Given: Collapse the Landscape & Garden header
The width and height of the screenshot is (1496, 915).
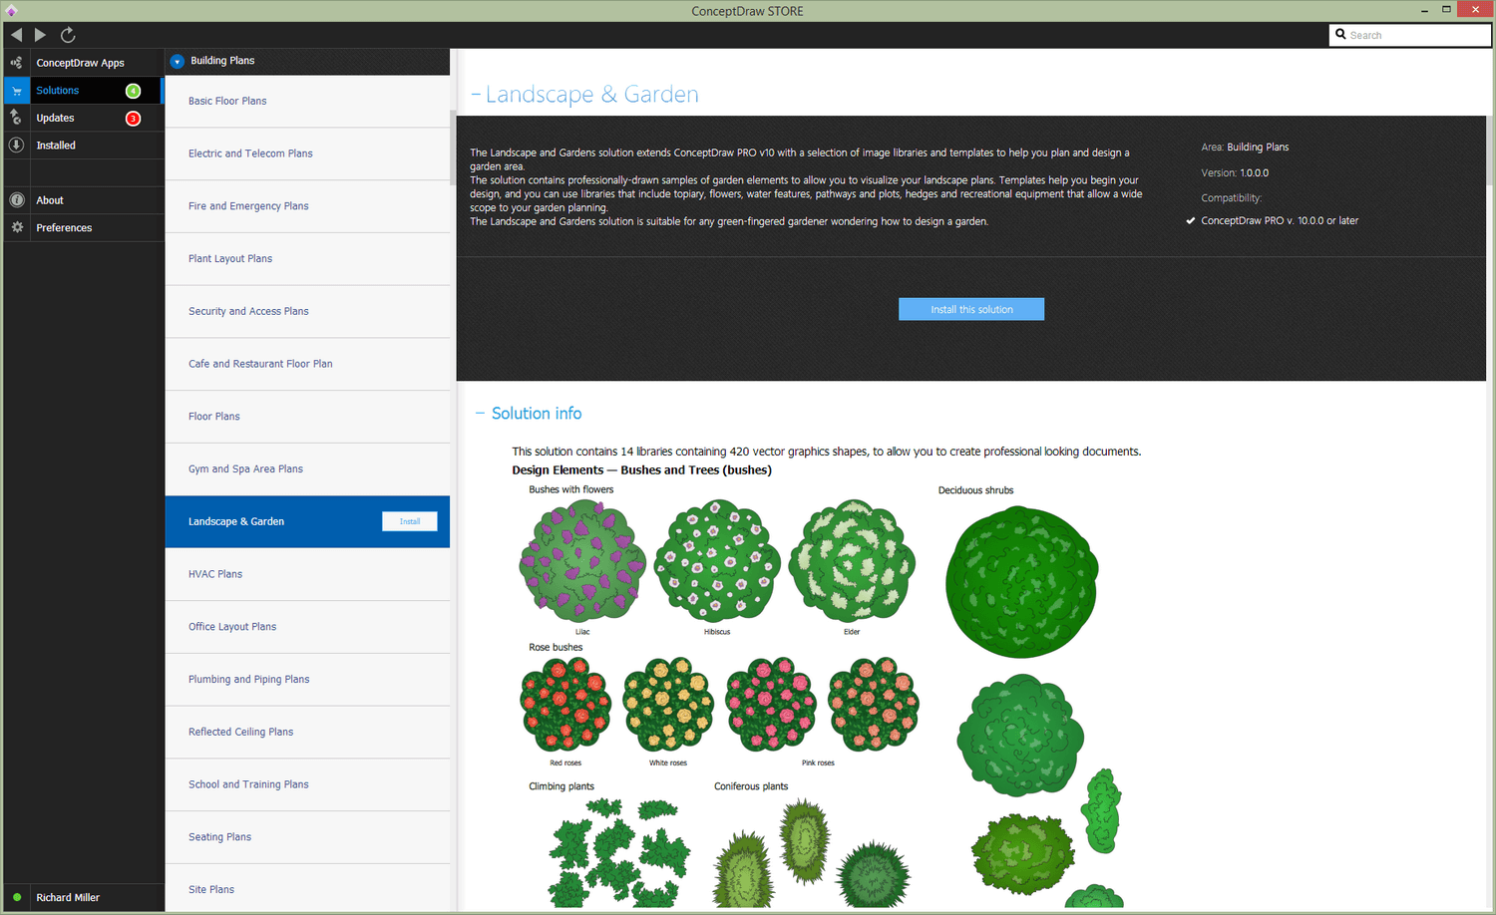Looking at the screenshot, I should tap(476, 95).
